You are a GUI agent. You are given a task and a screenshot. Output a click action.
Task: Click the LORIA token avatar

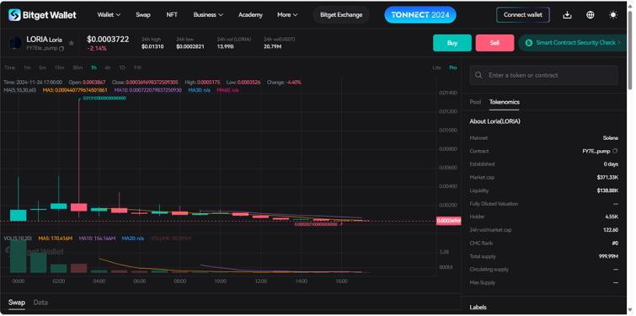tap(15, 43)
